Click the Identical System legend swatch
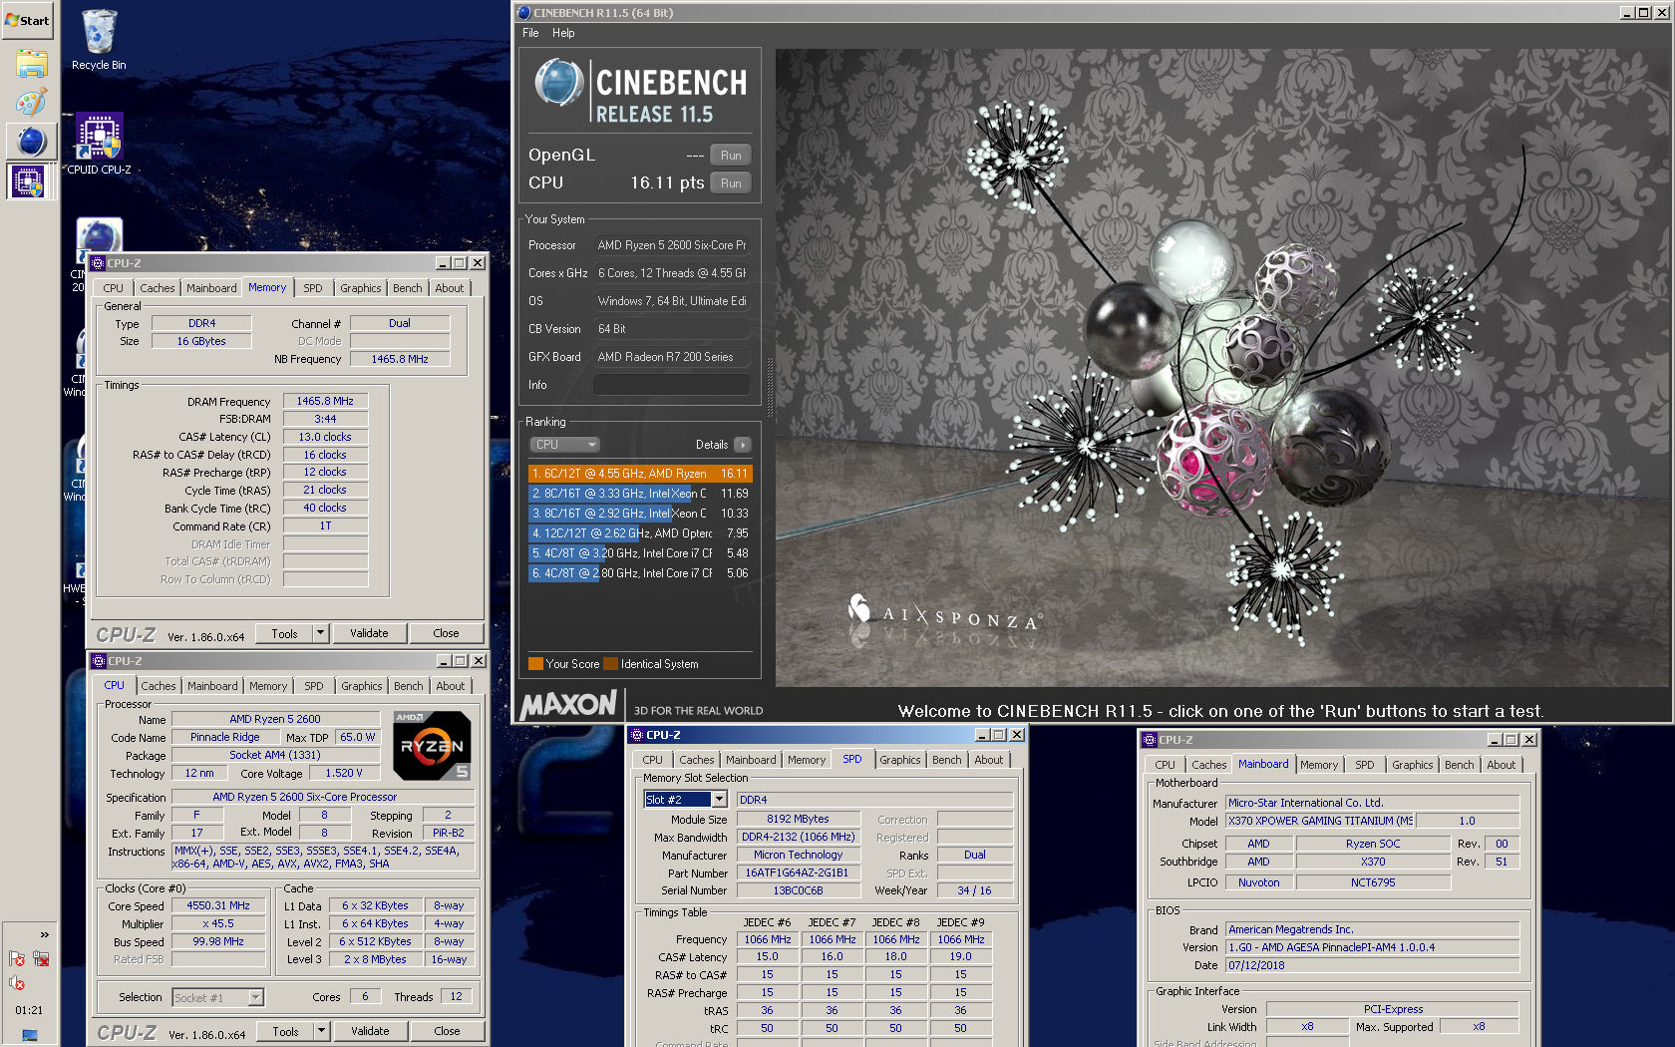Screen dimensions: 1675x1047 (x=611, y=664)
